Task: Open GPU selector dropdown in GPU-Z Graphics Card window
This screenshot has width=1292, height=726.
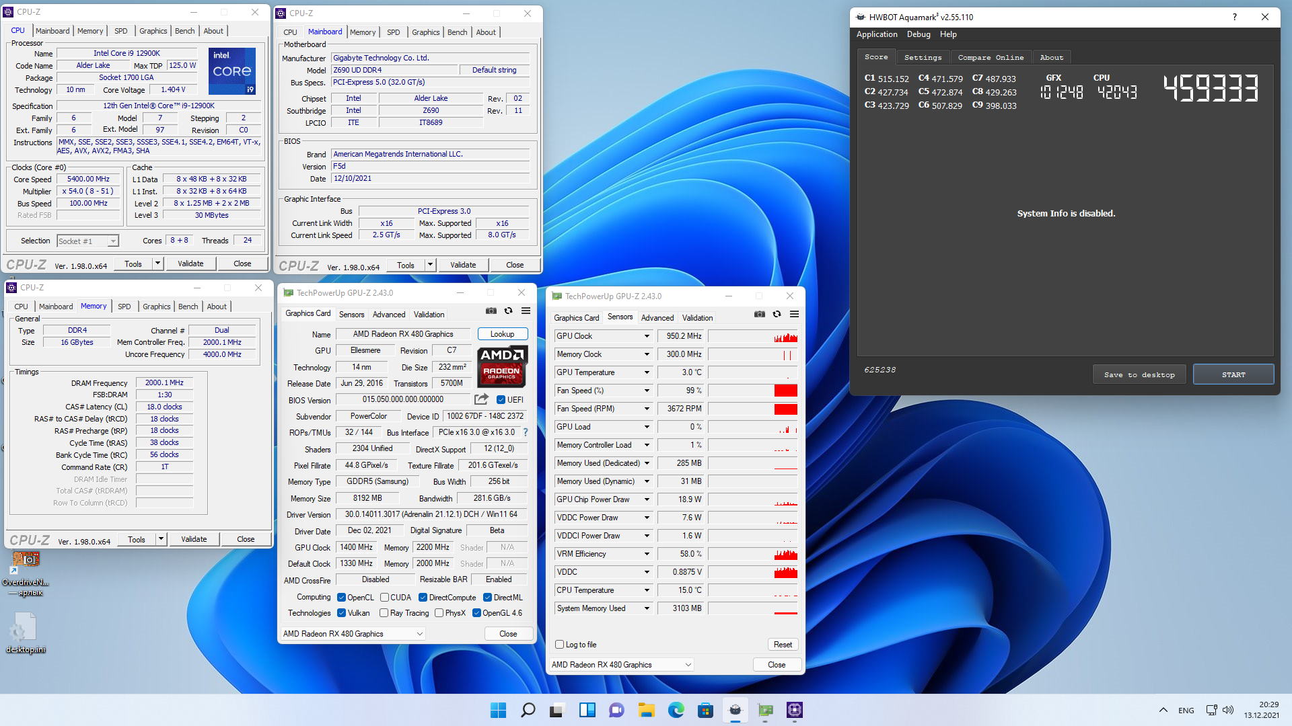Action: click(353, 633)
